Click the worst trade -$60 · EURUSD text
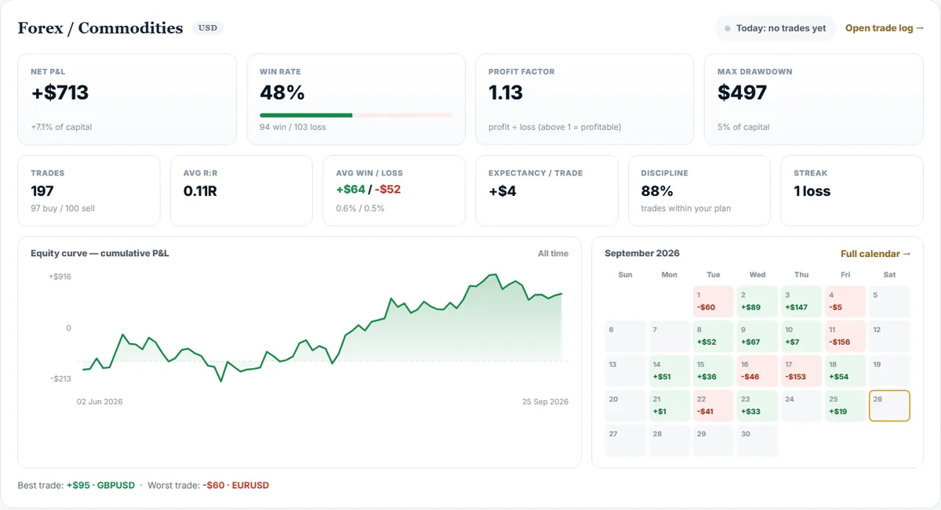This screenshot has height=510, width=941. point(235,486)
